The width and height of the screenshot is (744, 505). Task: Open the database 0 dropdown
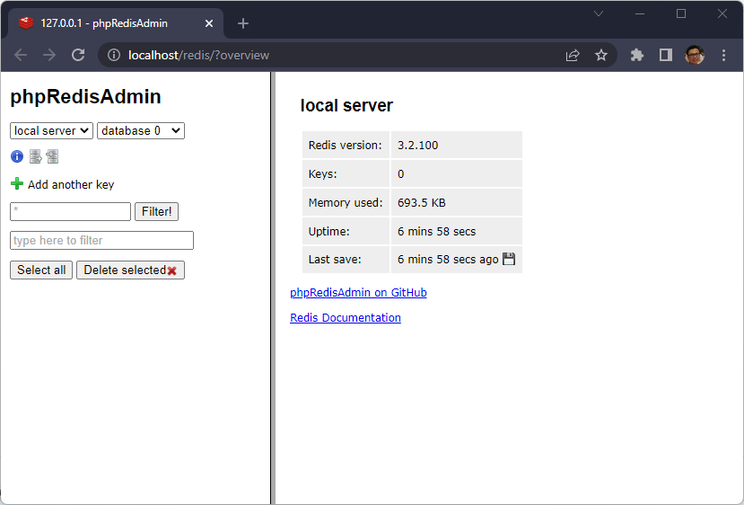coord(141,130)
